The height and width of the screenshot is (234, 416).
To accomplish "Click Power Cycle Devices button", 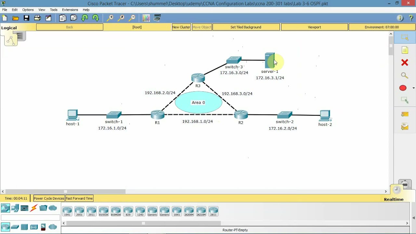I will click(49, 198).
